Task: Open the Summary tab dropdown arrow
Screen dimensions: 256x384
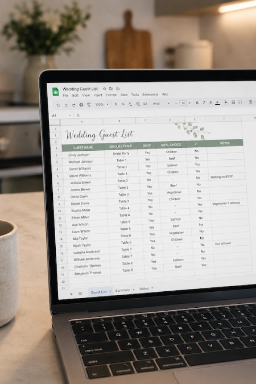Action: pos(134,290)
